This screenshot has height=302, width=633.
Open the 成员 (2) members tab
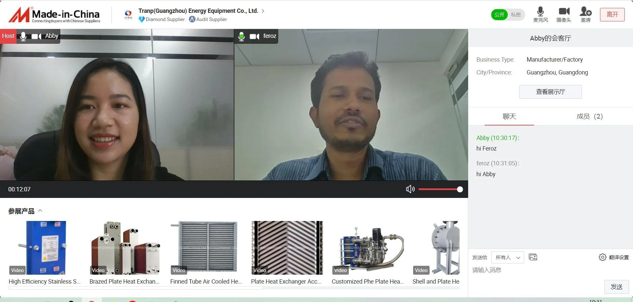[589, 116]
